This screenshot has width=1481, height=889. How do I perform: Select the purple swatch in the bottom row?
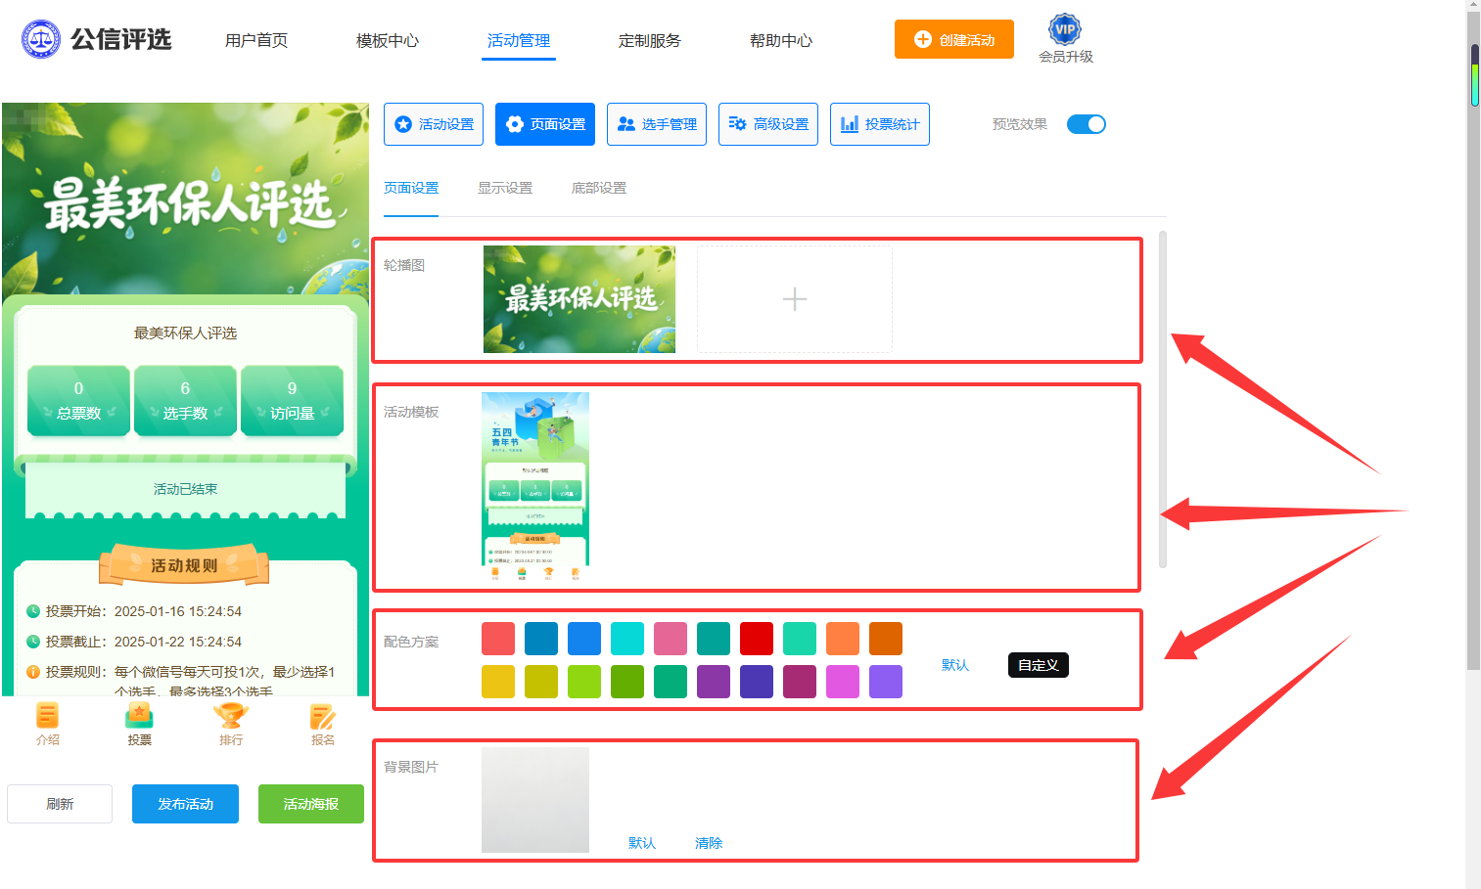714,682
